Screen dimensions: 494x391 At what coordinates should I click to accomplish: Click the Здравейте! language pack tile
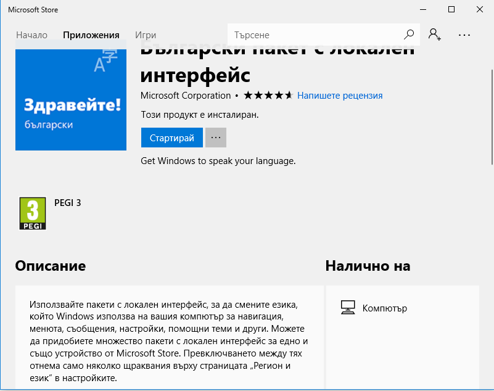tap(71, 99)
